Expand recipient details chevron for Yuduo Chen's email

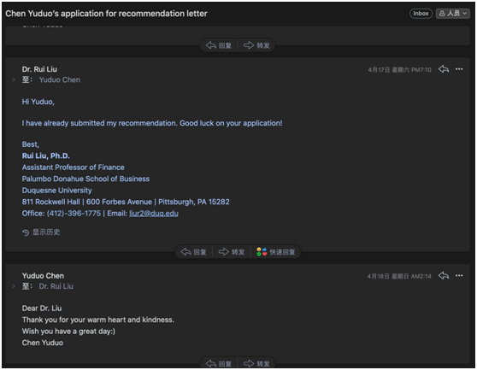point(14,286)
